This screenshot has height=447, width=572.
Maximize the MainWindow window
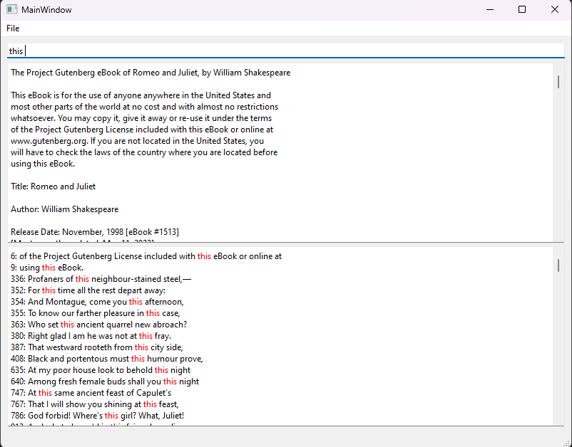coord(521,9)
